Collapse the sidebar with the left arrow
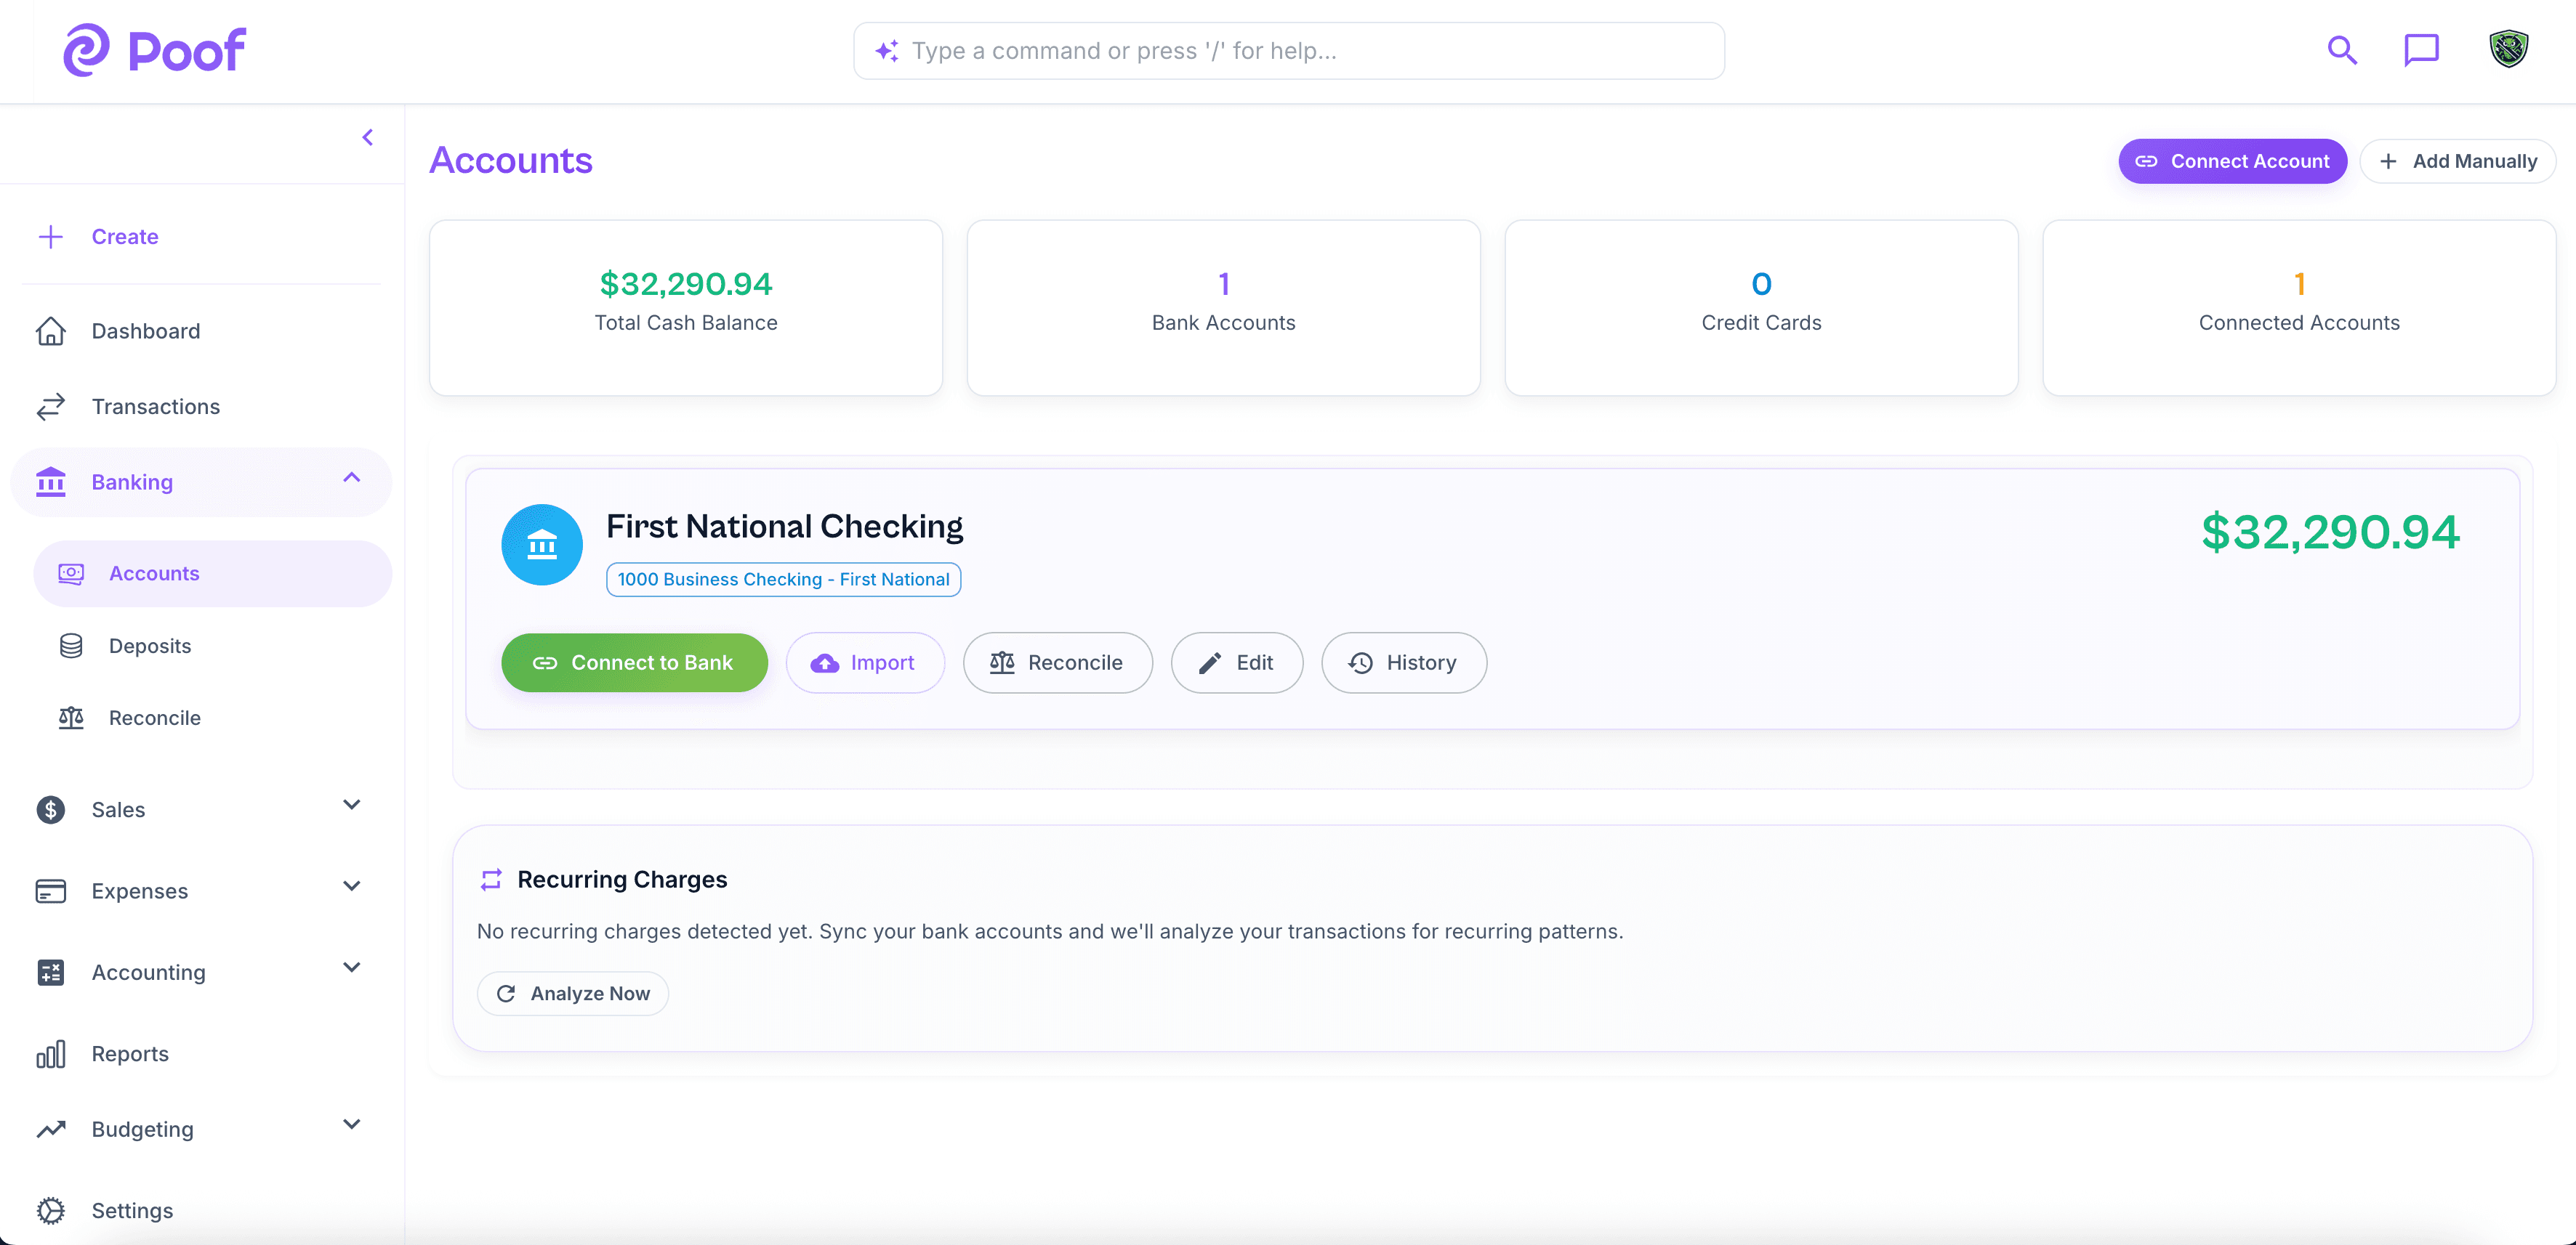Viewport: 2576px width, 1245px height. [x=367, y=137]
